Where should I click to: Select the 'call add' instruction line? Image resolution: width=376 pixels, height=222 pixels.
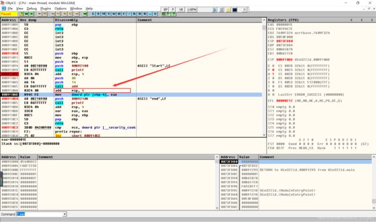click(131, 86)
